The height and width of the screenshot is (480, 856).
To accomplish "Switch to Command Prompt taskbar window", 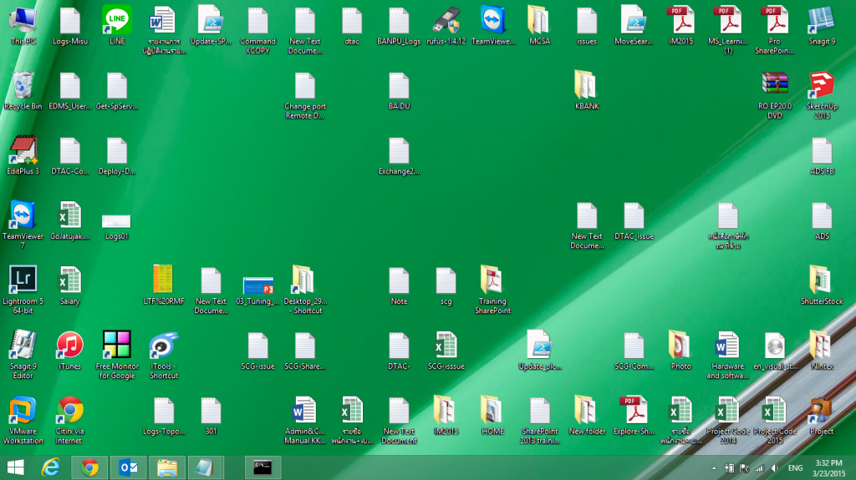I will coord(262,467).
